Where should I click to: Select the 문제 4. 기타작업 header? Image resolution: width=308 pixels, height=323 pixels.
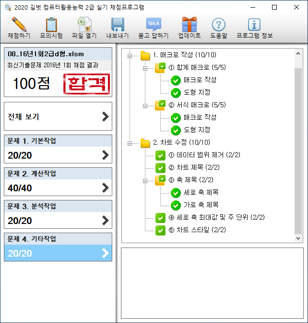[58, 239]
